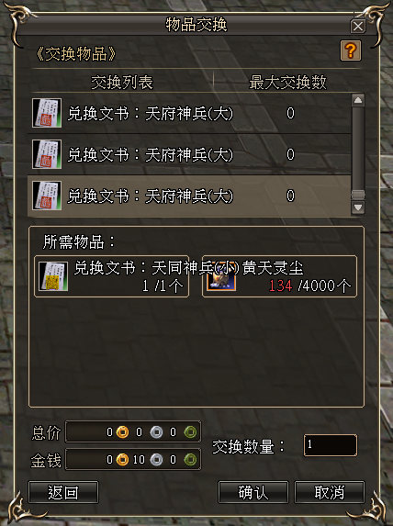Click the 天同神兵(小) yellow seal document icon

53,276
